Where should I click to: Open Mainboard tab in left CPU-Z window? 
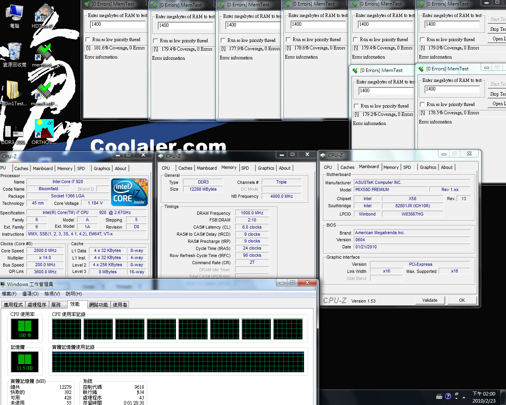[x=43, y=168]
